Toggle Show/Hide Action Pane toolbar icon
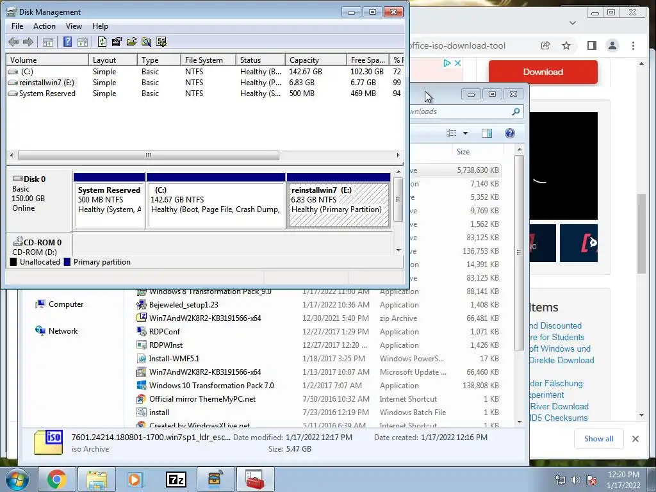 pyautogui.click(x=83, y=42)
